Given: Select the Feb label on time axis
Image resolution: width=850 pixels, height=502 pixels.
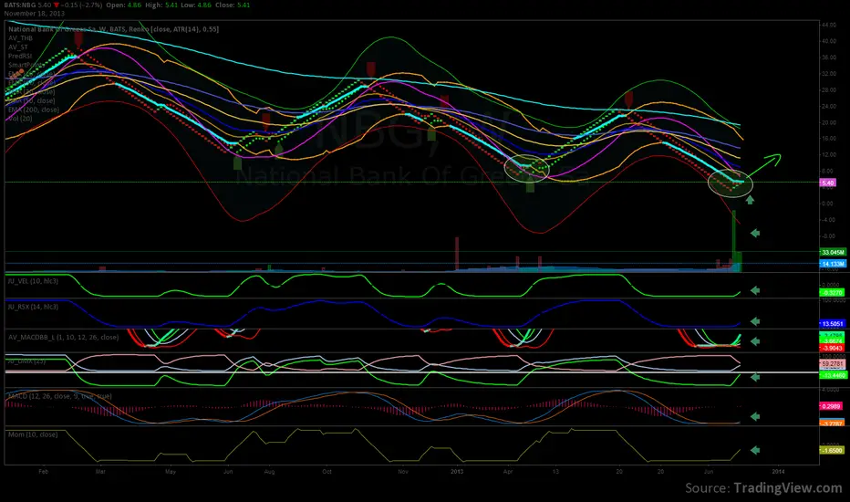Looking at the screenshot, I should point(44,472).
